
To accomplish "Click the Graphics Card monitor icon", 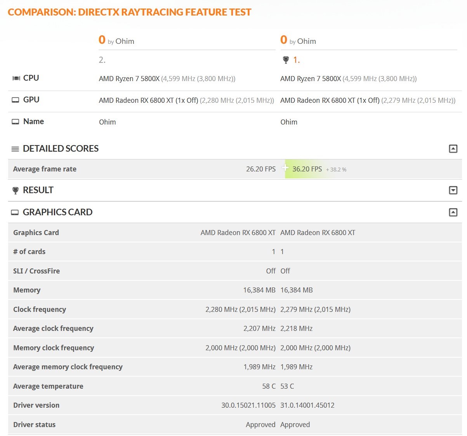I will (15, 213).
